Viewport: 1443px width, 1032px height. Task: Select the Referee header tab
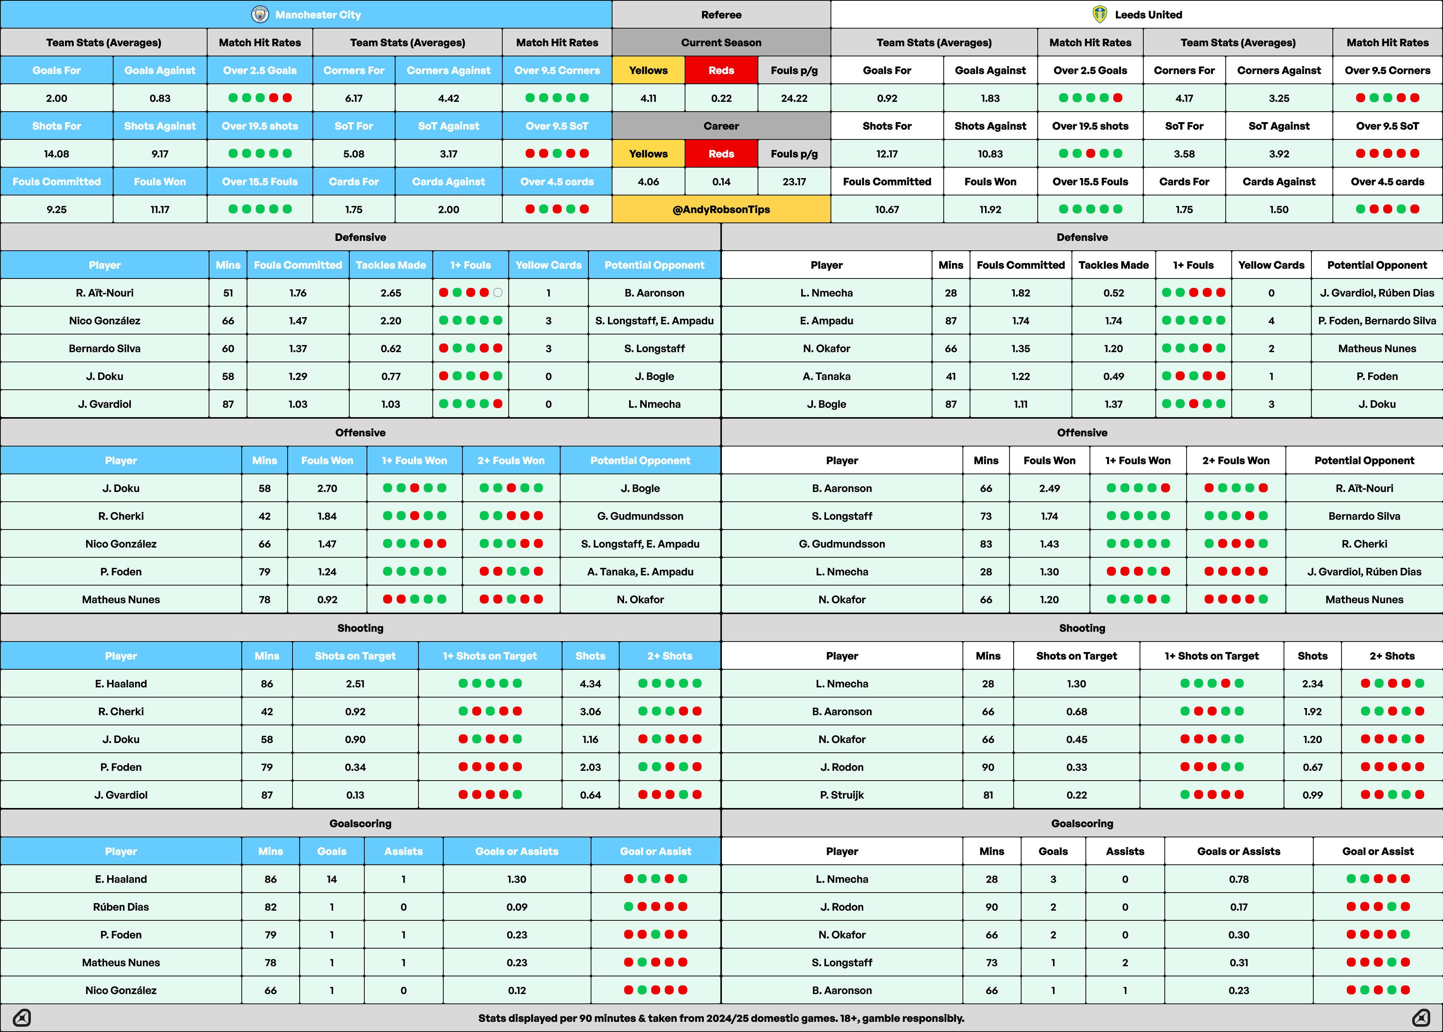721,15
